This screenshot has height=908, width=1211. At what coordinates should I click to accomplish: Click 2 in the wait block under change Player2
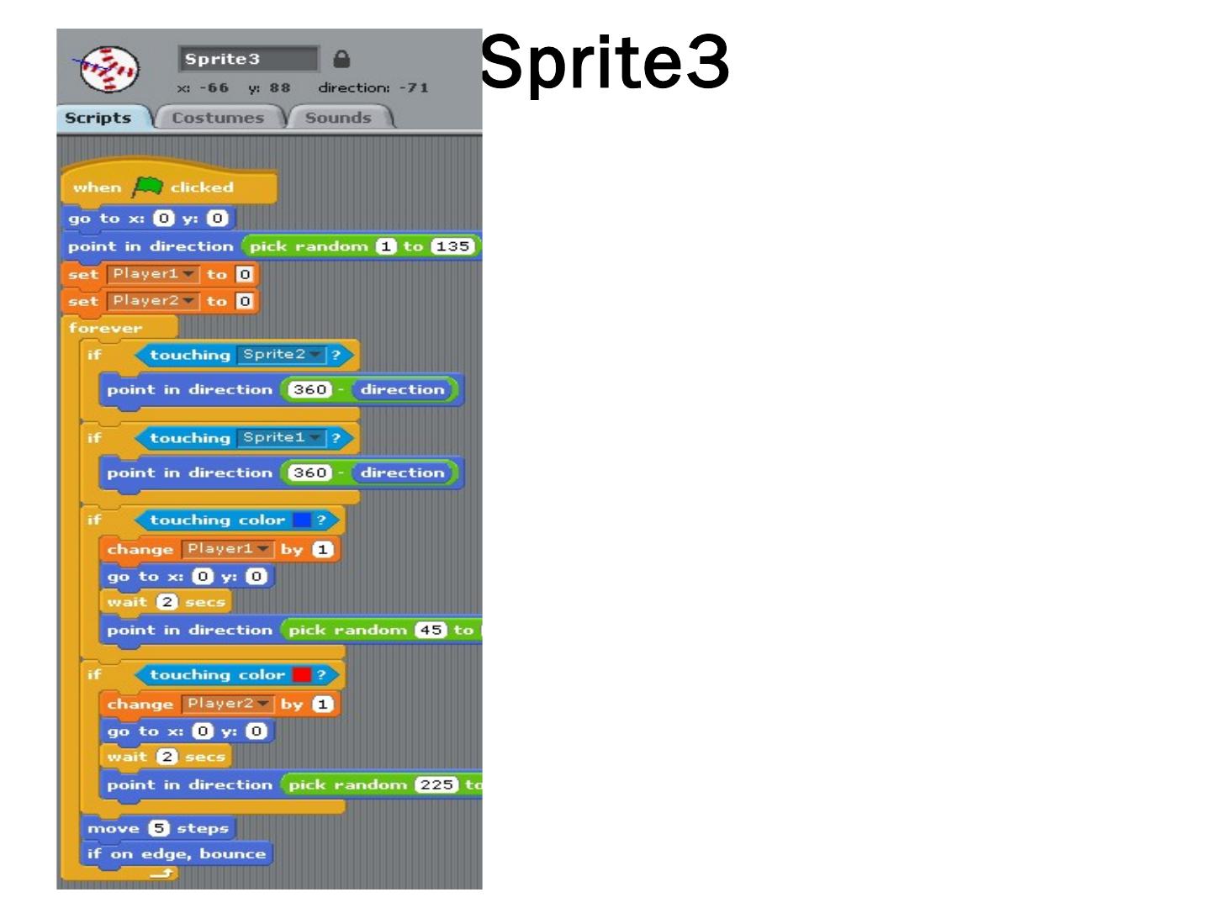pos(167,757)
